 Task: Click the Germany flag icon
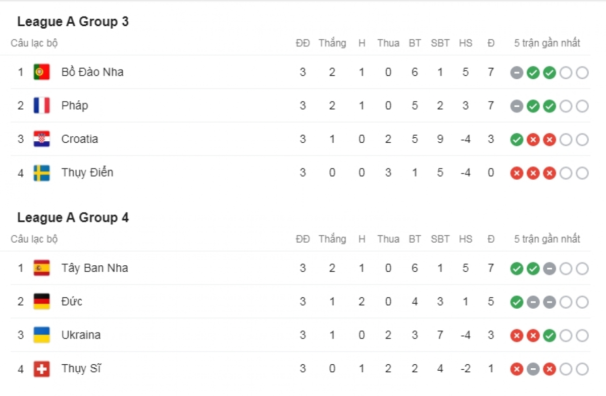(41, 301)
